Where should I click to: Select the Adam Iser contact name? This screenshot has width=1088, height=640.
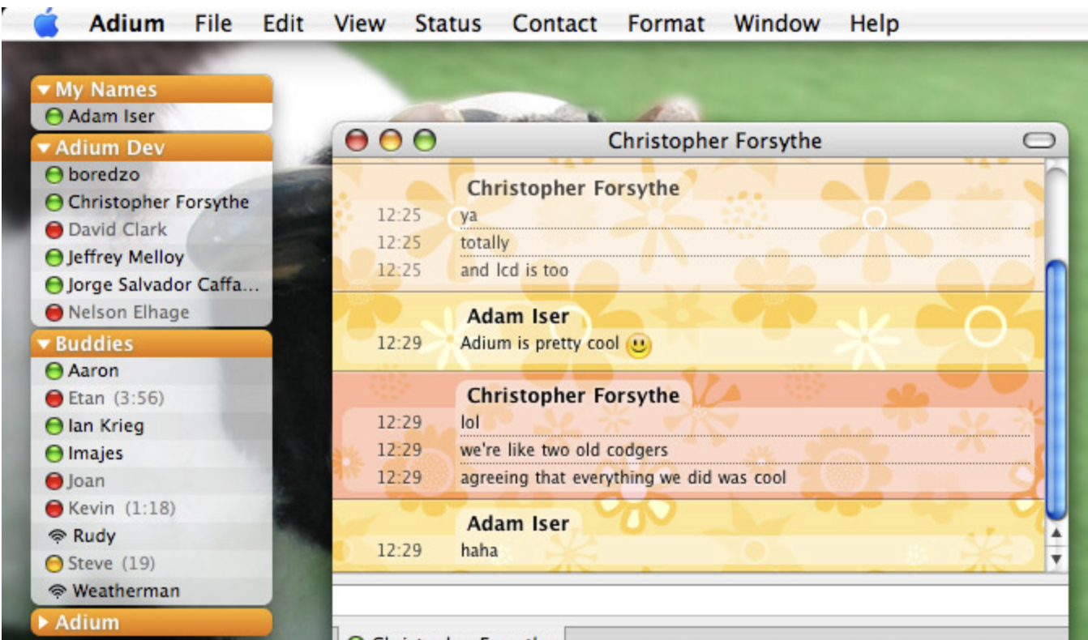pos(111,117)
